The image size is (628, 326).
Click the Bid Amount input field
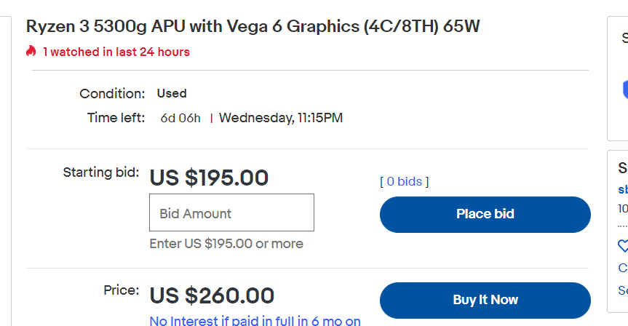231,212
